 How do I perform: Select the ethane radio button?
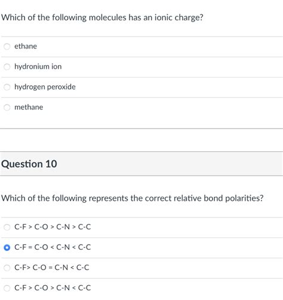pyautogui.click(x=7, y=47)
